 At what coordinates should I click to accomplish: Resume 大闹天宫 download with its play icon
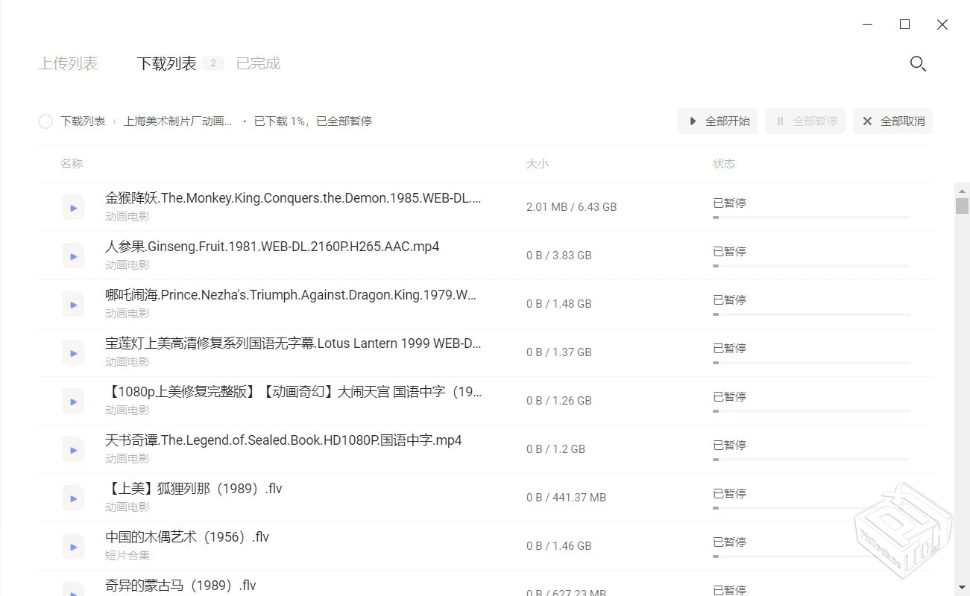coord(73,401)
